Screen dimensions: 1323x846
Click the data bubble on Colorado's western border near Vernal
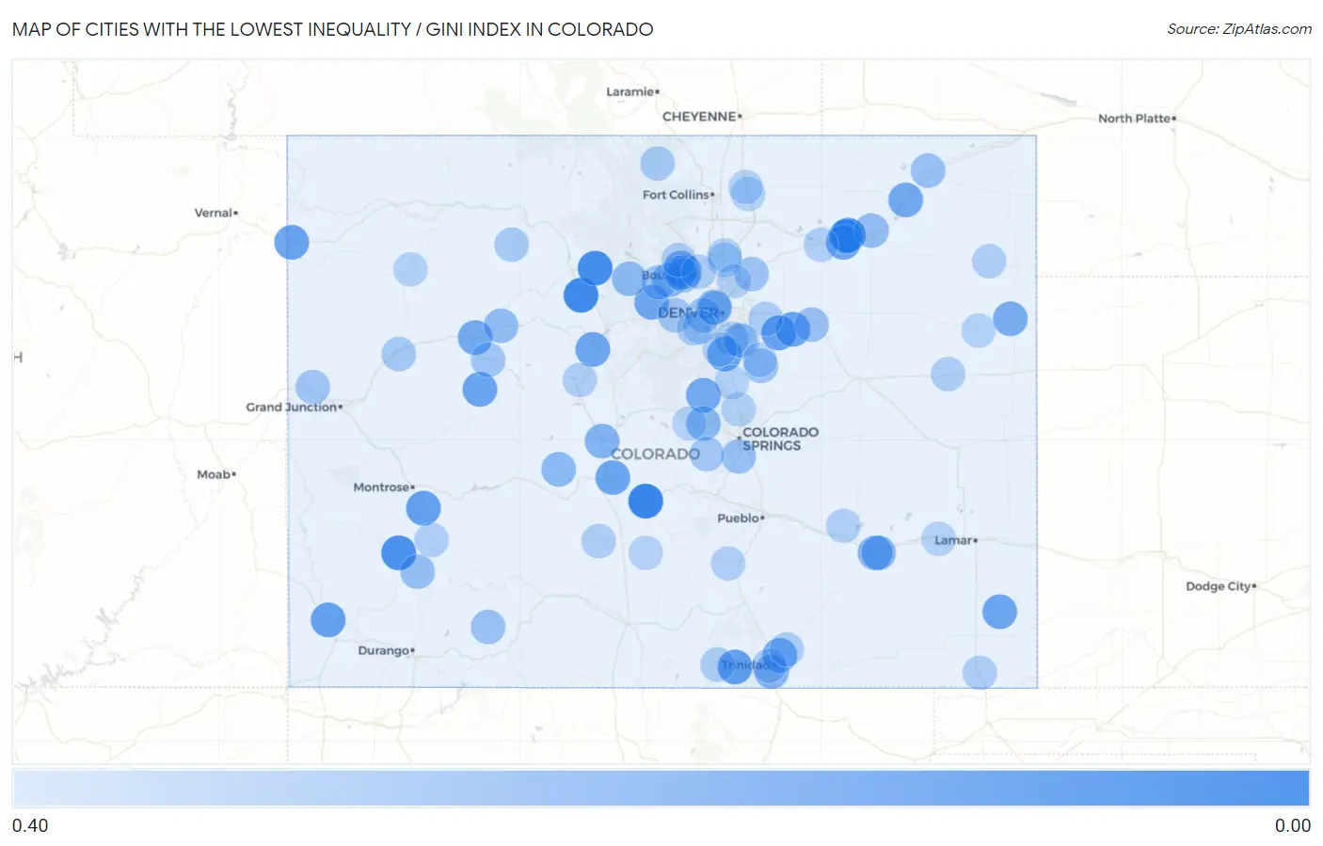[x=292, y=242]
